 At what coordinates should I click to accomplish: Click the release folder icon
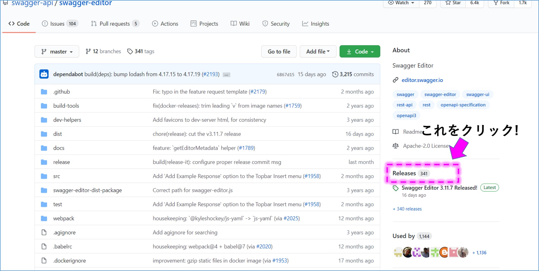[x=44, y=162]
